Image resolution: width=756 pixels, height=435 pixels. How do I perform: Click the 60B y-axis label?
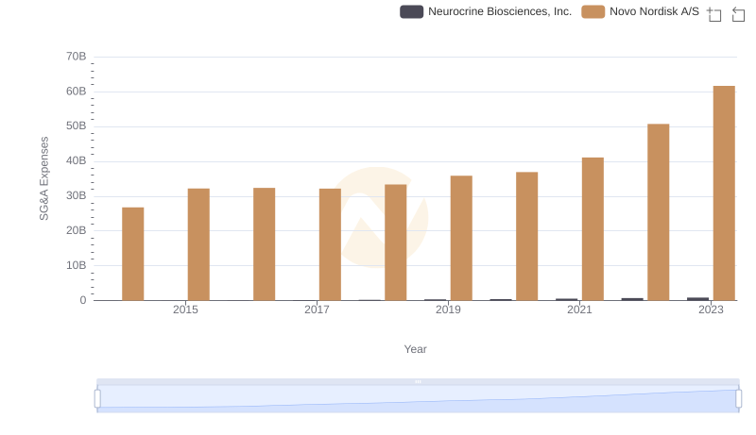[x=77, y=92]
